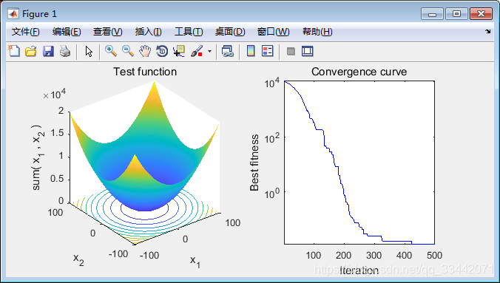This screenshot has height=283, width=500.
Task: Open the 帮助(H) menu
Action: (x=317, y=32)
